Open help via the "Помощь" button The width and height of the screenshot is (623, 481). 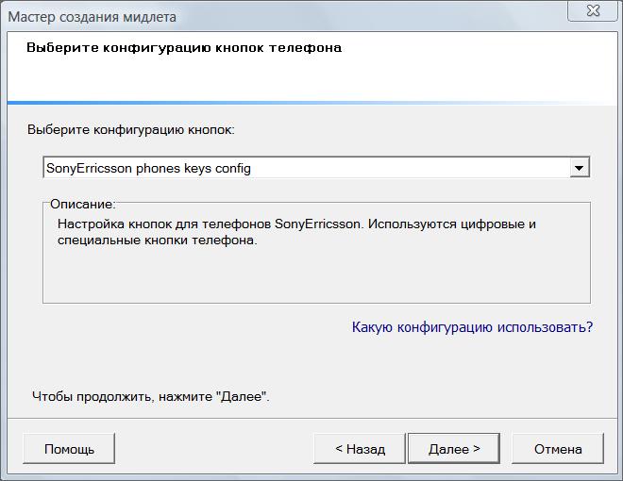(x=69, y=449)
